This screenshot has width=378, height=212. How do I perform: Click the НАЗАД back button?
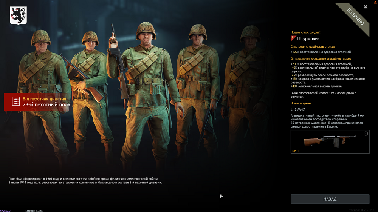point(330,199)
